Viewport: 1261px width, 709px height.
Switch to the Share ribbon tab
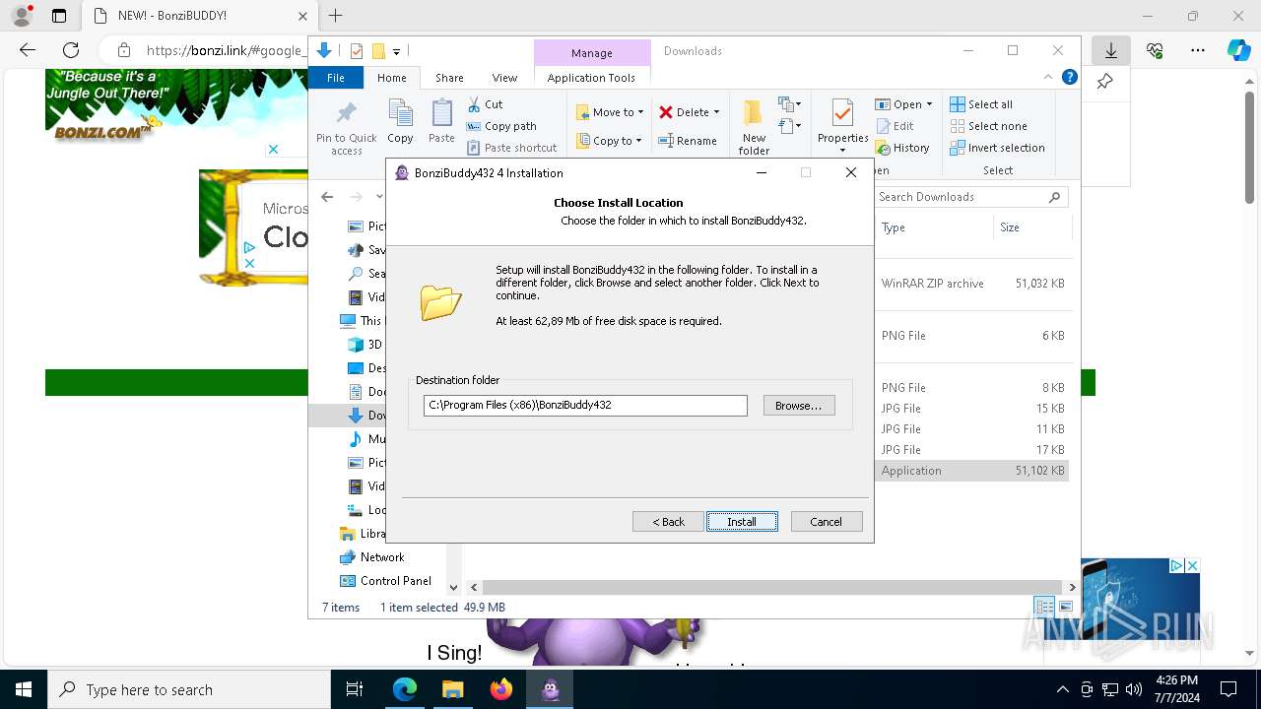pyautogui.click(x=449, y=78)
